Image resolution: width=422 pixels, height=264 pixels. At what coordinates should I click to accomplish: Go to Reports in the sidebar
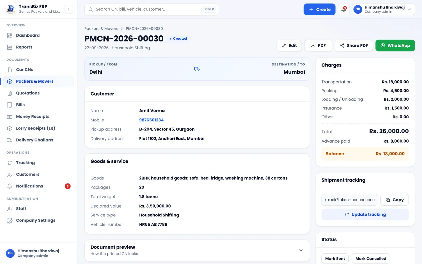coord(38,47)
